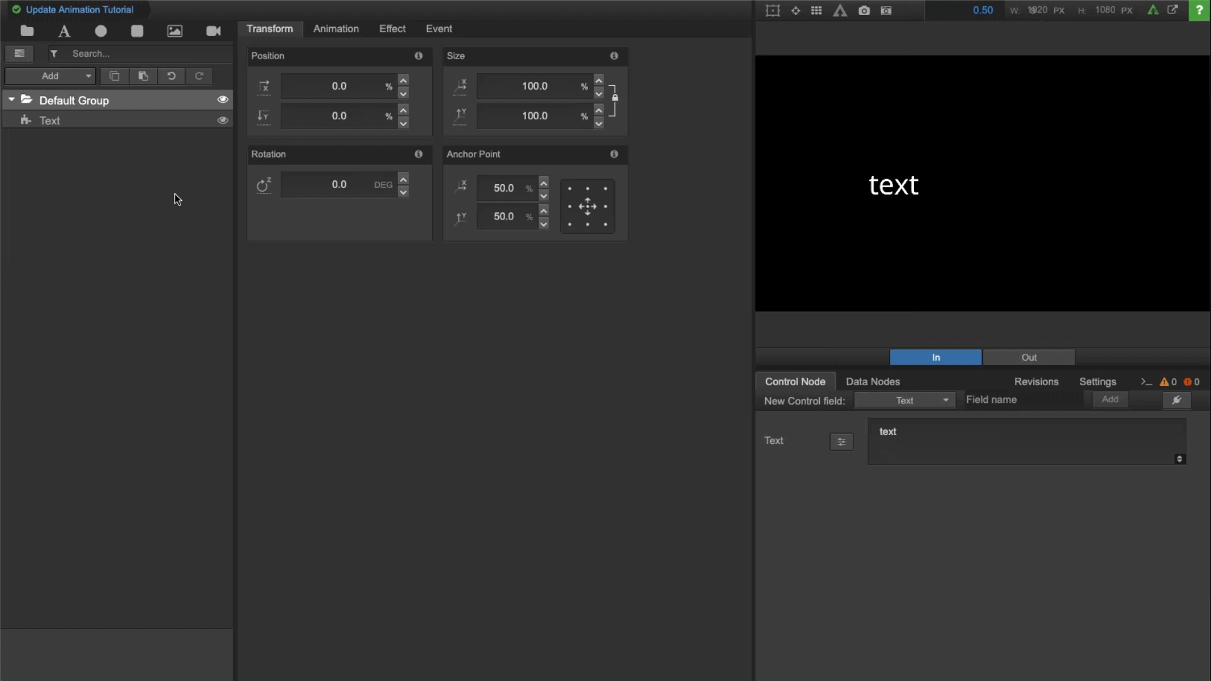
Task: Add a video camera element
Action: coord(213,31)
